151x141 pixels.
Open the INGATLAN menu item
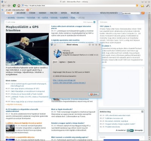click(75, 13)
